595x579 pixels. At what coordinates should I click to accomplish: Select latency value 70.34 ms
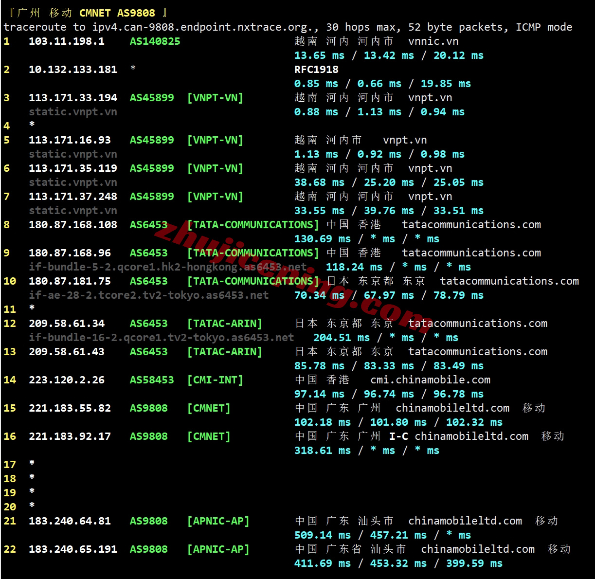coord(320,295)
